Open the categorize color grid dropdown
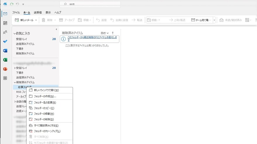 (x=248, y=20)
